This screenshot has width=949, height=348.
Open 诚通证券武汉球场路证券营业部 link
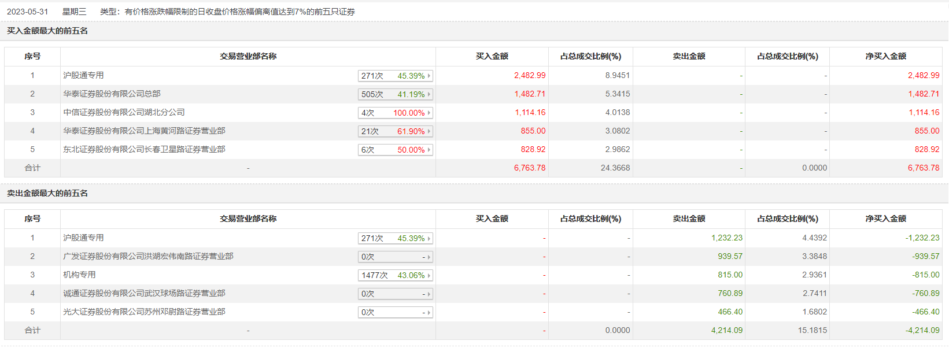pyautogui.click(x=144, y=294)
